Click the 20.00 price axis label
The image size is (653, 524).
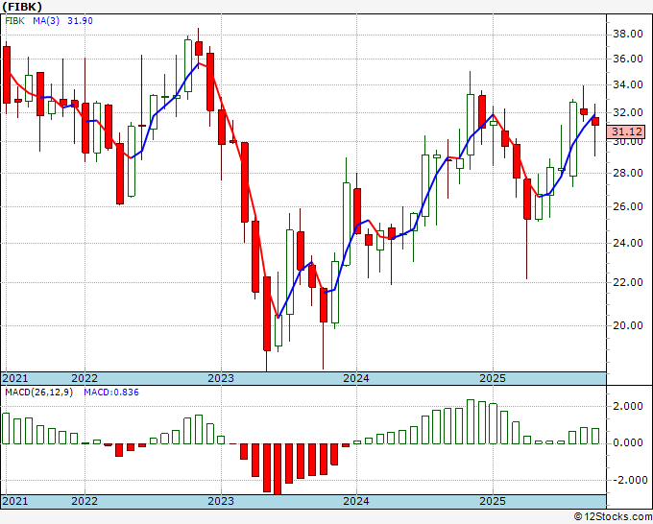click(628, 325)
